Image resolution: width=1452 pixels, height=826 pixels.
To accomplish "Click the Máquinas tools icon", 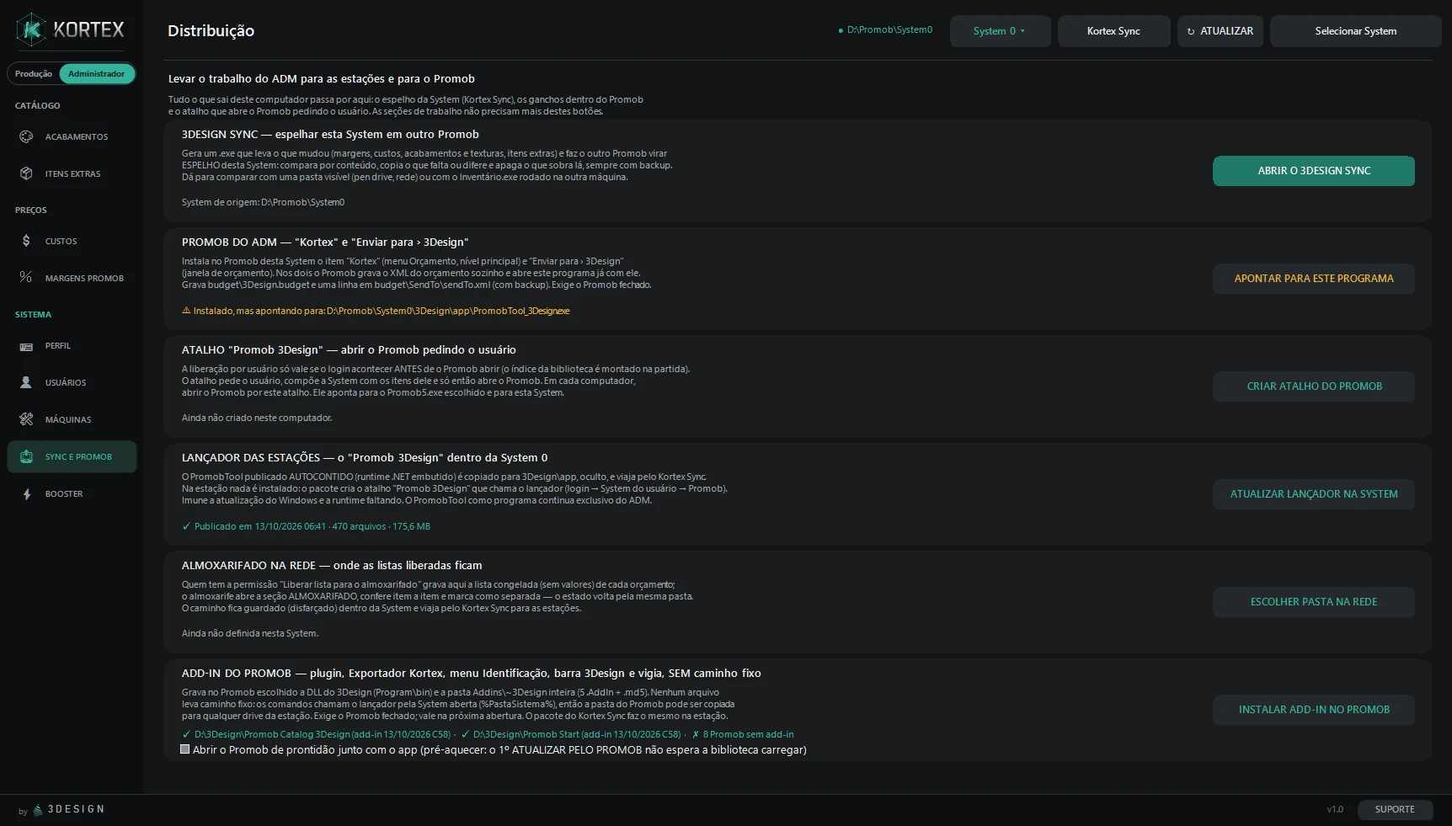I will pyautogui.click(x=26, y=419).
